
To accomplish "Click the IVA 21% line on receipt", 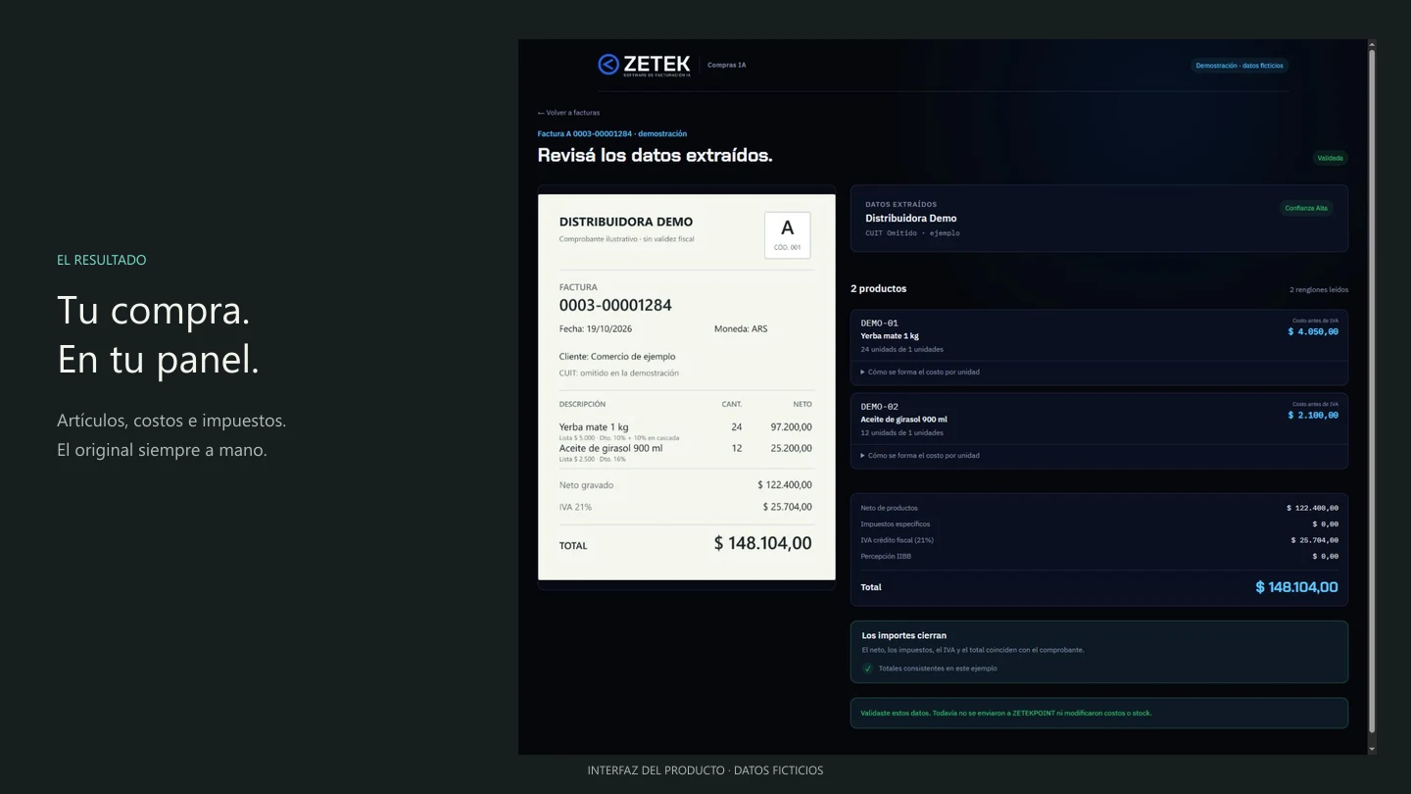I will pyautogui.click(x=686, y=507).
